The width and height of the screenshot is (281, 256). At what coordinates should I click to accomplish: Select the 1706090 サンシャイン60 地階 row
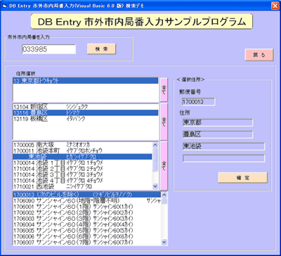(87, 200)
